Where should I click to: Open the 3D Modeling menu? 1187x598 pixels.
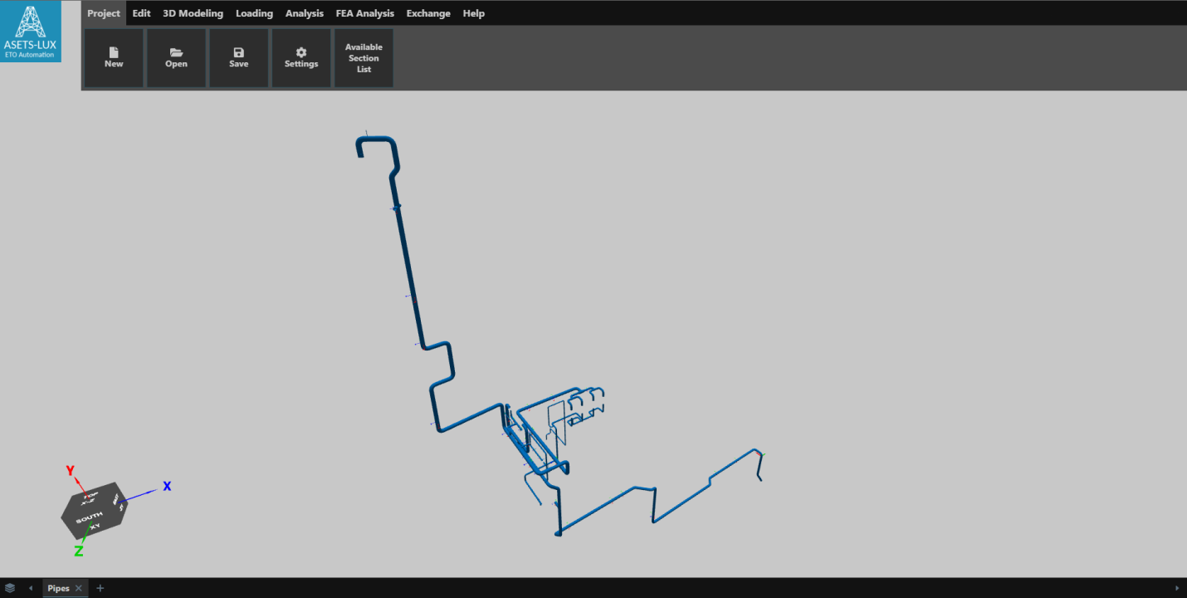(193, 13)
